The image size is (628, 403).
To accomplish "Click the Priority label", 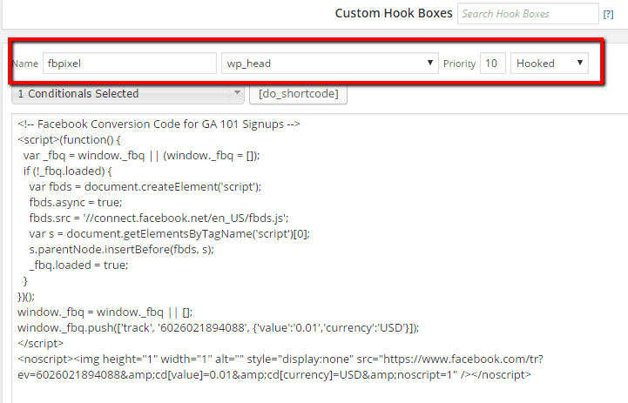I will point(459,64).
